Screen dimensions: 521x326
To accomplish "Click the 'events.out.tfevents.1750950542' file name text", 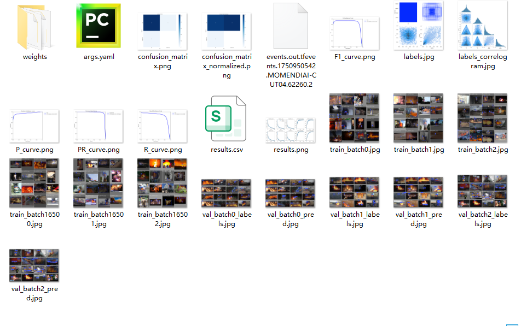I will click(291, 70).
